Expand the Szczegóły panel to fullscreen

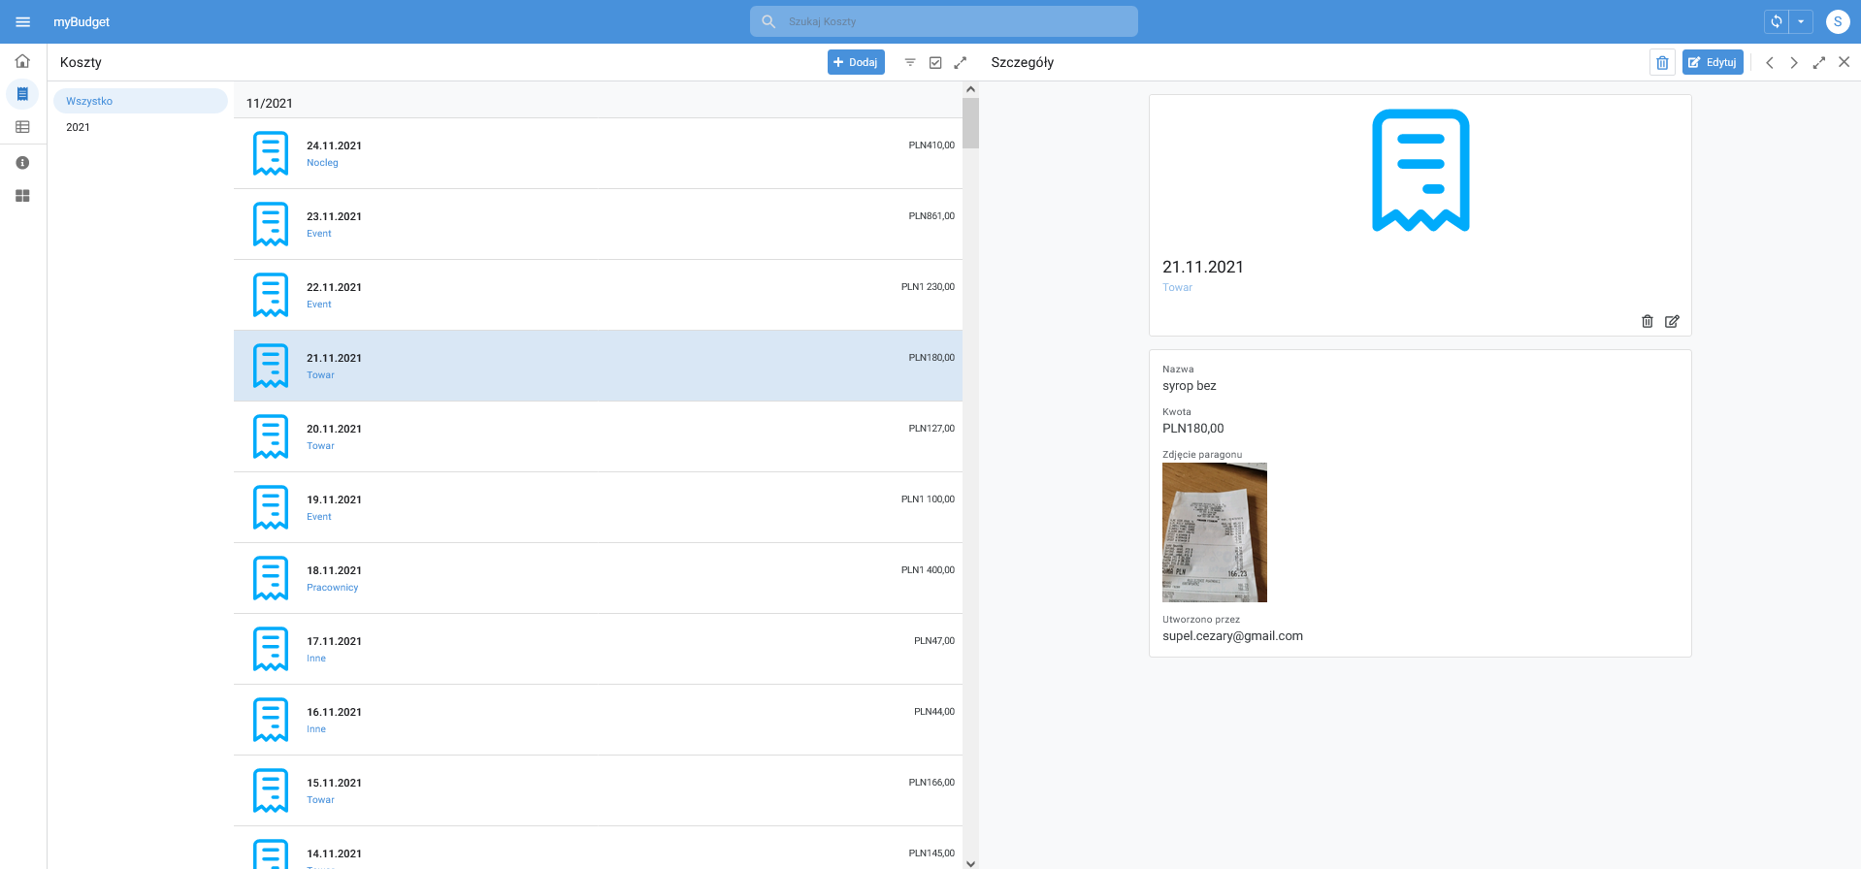click(x=1819, y=62)
